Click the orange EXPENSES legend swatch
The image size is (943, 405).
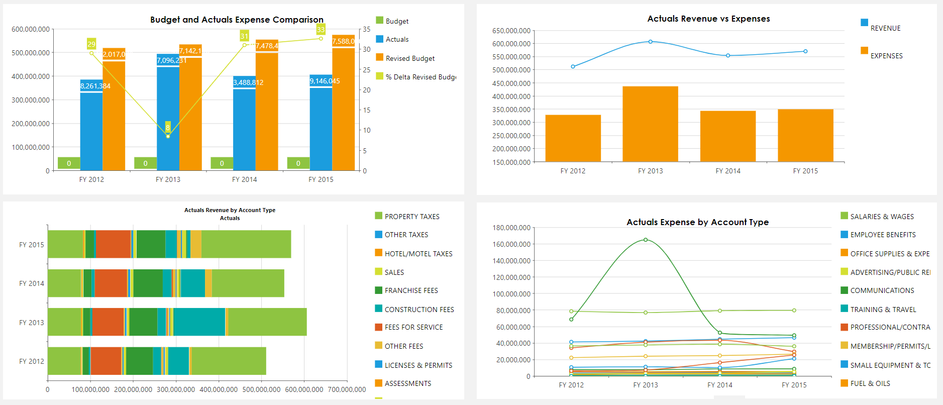(x=864, y=50)
